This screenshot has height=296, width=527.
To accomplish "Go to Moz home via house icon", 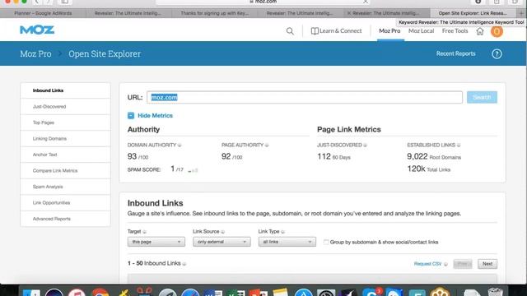I will click(479, 31).
